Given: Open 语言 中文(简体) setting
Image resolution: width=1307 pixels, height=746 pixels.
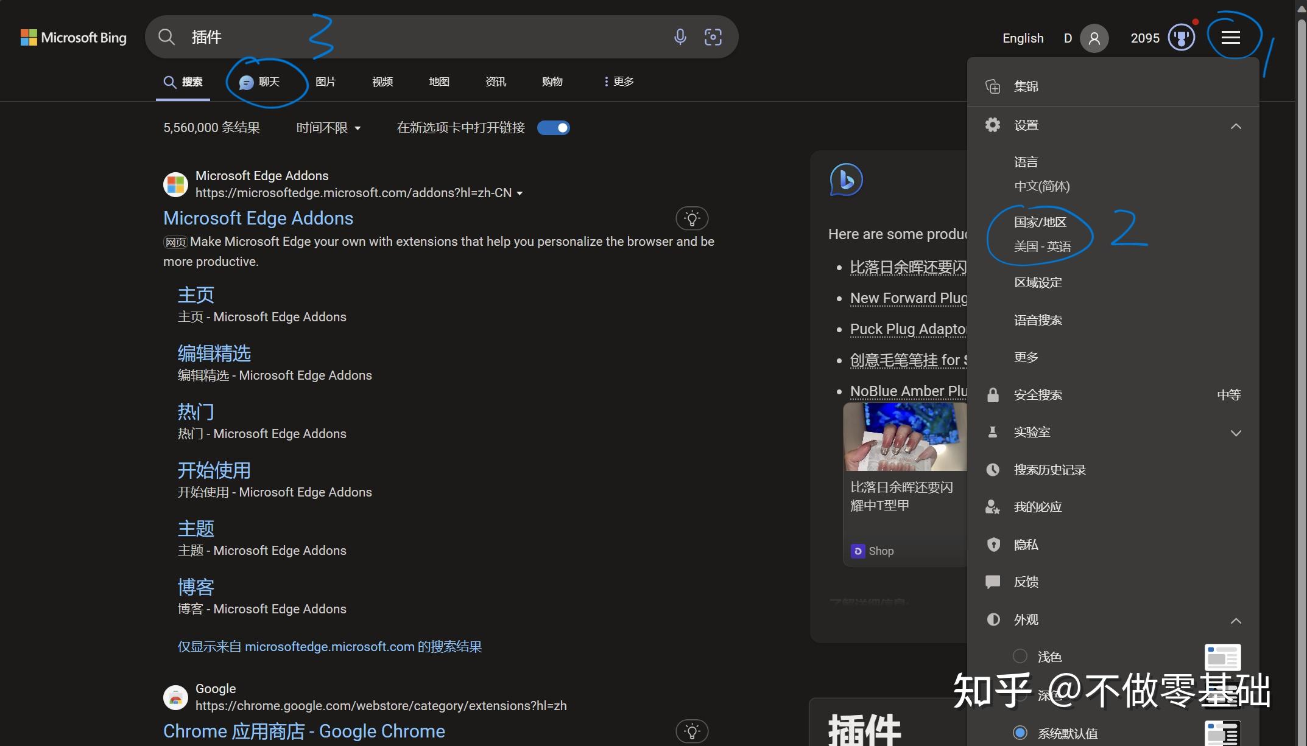Looking at the screenshot, I should [x=1042, y=174].
